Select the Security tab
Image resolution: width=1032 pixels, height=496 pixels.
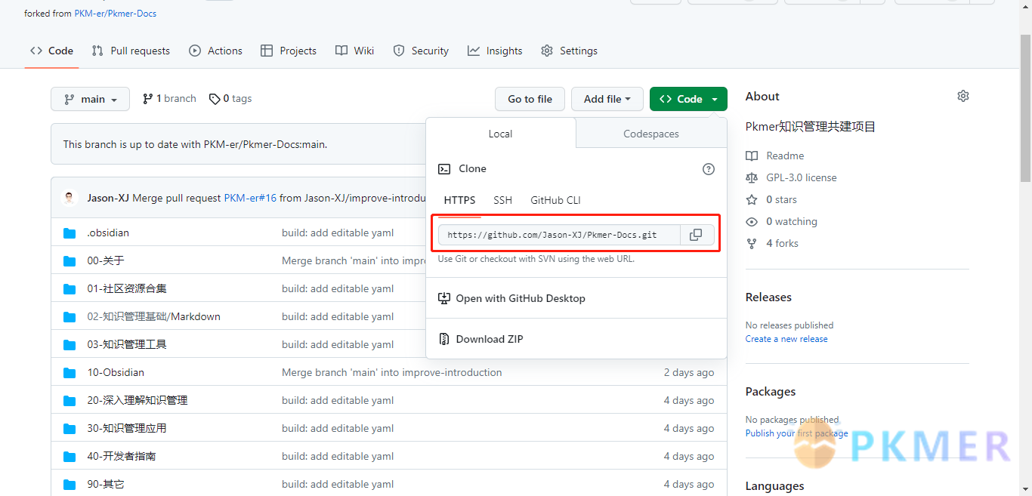[421, 51]
